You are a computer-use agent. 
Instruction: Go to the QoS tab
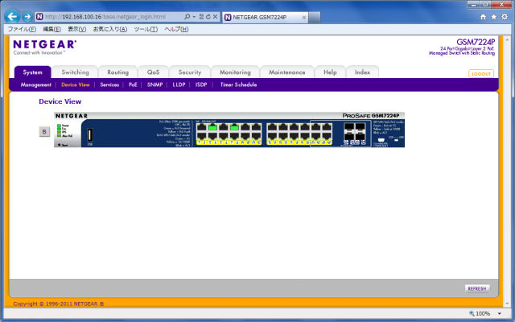click(x=154, y=72)
